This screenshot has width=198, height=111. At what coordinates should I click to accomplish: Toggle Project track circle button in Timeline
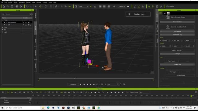(x=30, y=100)
